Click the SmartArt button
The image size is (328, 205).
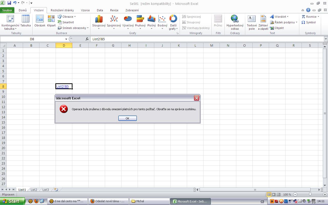point(66,22)
